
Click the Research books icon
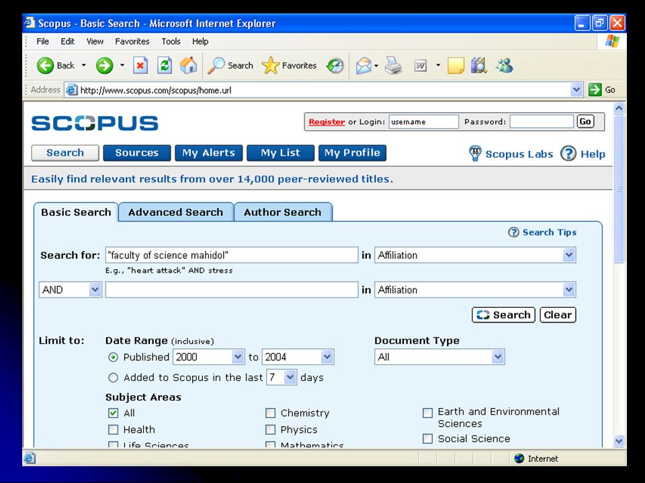pos(479,65)
